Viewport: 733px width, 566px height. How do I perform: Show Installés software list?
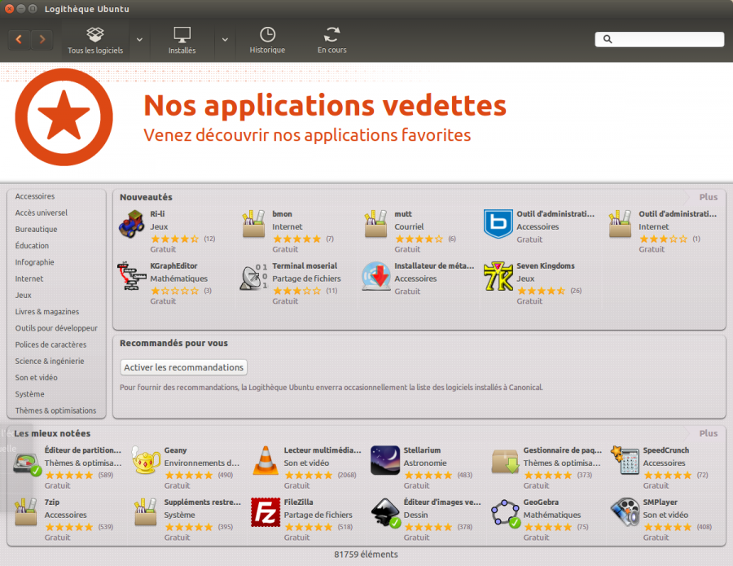[x=182, y=40]
